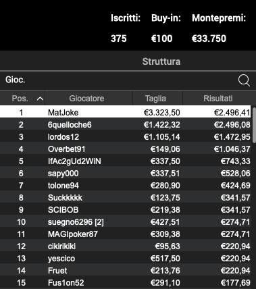
Task: Select player row 6quelloche6
Action: (x=125, y=124)
